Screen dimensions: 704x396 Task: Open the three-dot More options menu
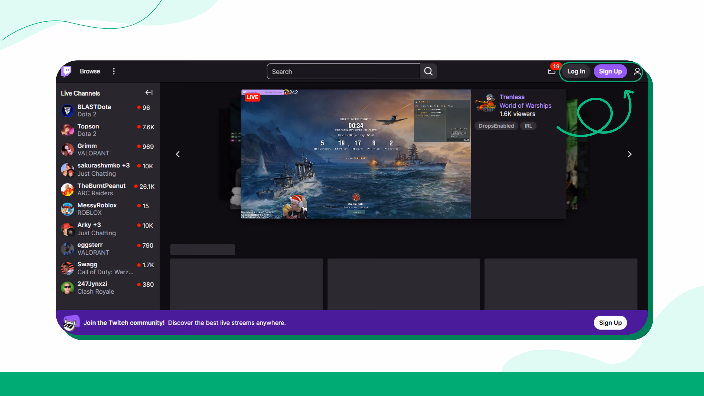tap(114, 71)
